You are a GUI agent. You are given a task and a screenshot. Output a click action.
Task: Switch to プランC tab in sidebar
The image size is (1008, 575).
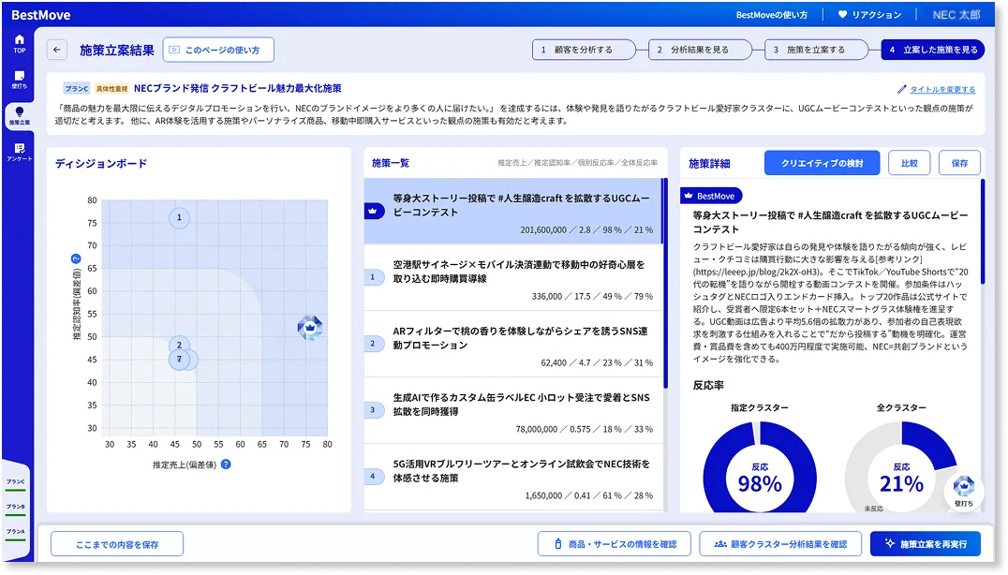point(16,484)
